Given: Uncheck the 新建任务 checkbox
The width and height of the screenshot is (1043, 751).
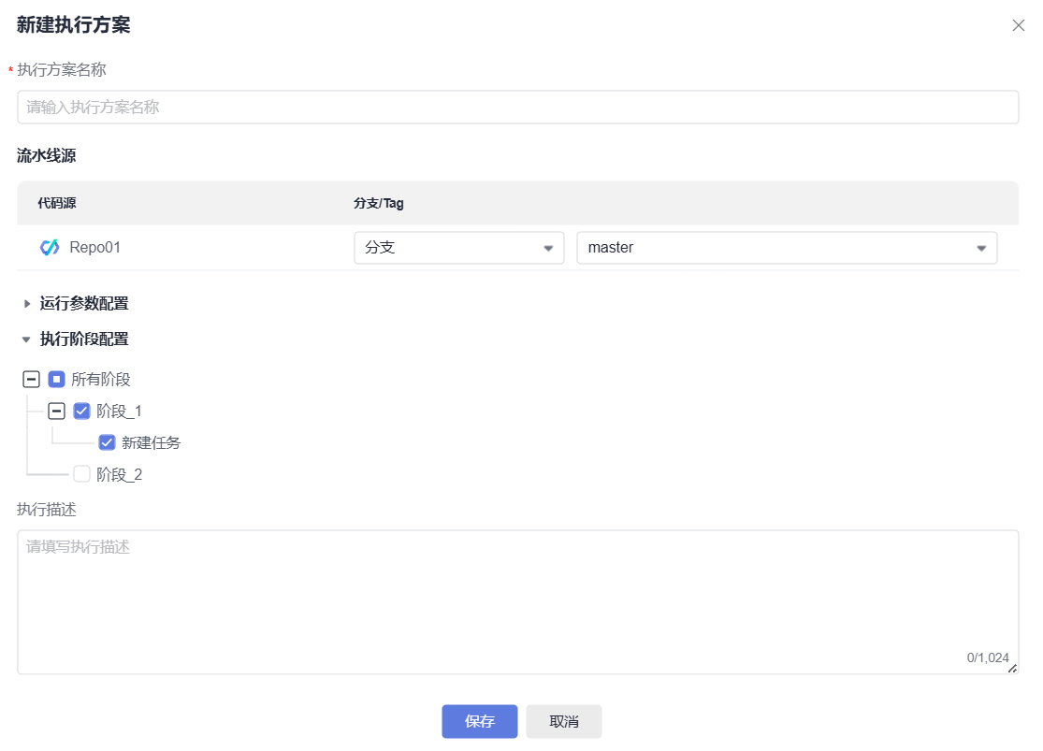Looking at the screenshot, I should (107, 443).
